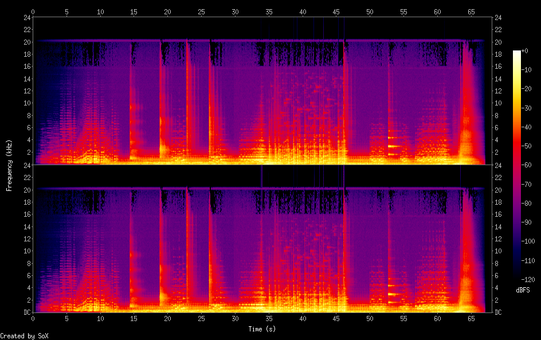Click the "35" tick on the top time axis

pyautogui.click(x=269, y=11)
